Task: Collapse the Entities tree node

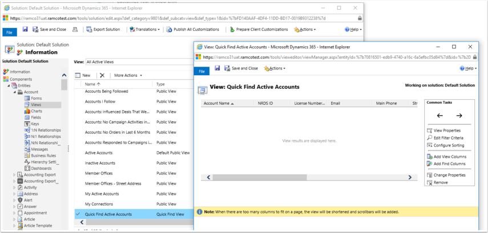Action: pyautogui.click(x=9, y=85)
